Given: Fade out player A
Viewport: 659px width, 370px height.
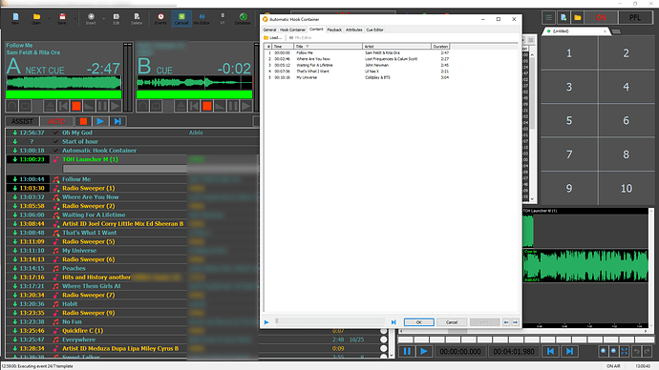Looking at the screenshot, I should tap(89, 106).
